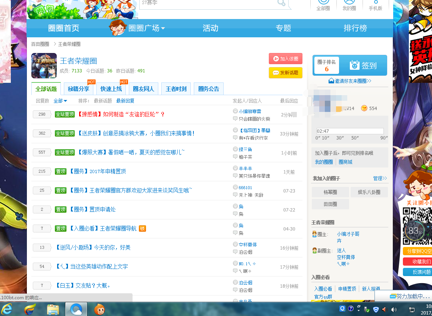Open the 杨幂圈 joined circle

click(330, 192)
